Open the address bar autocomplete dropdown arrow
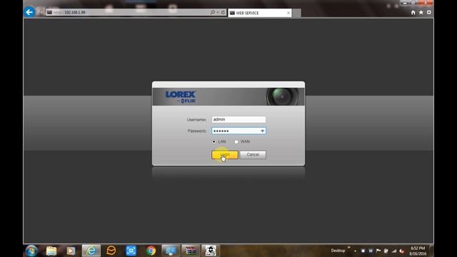This screenshot has height=257, width=457. click(218, 13)
